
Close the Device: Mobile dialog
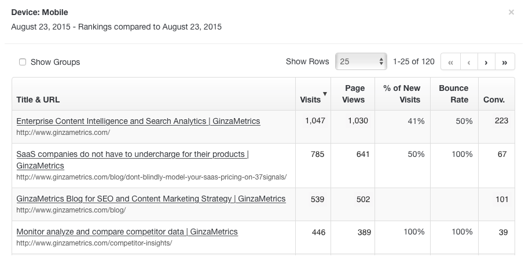coord(511,12)
